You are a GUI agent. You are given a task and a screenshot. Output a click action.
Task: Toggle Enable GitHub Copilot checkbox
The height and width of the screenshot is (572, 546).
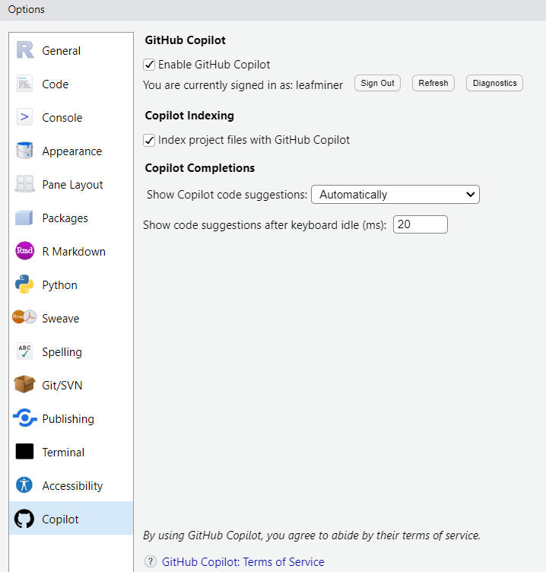click(x=150, y=65)
